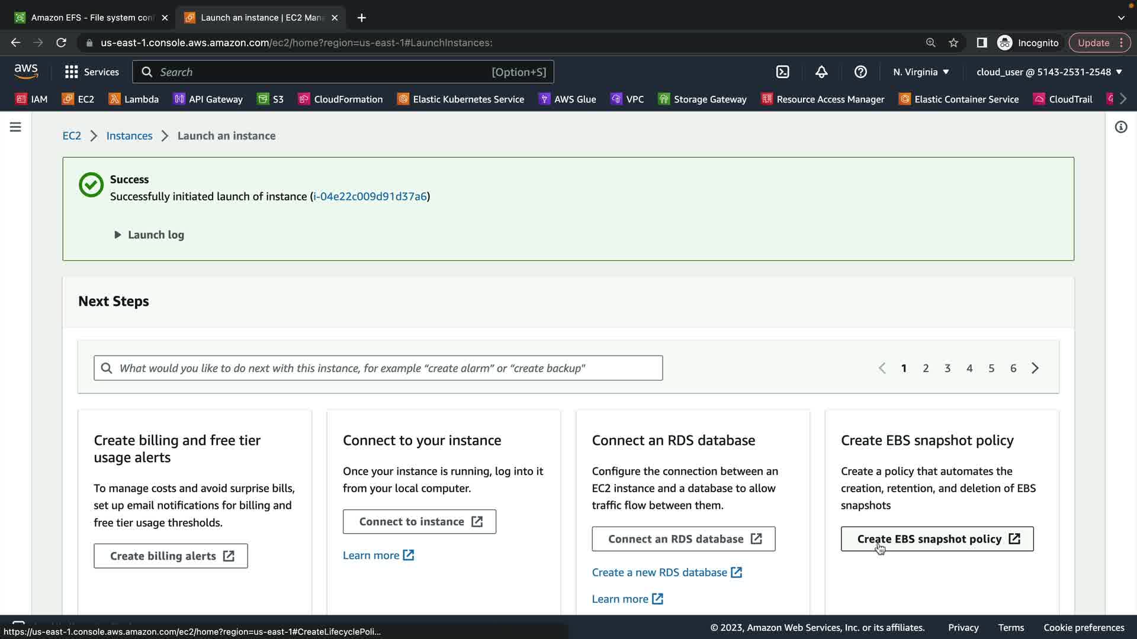1137x639 pixels.
Task: Open the side navigation hamburger menu
Action: 15,127
